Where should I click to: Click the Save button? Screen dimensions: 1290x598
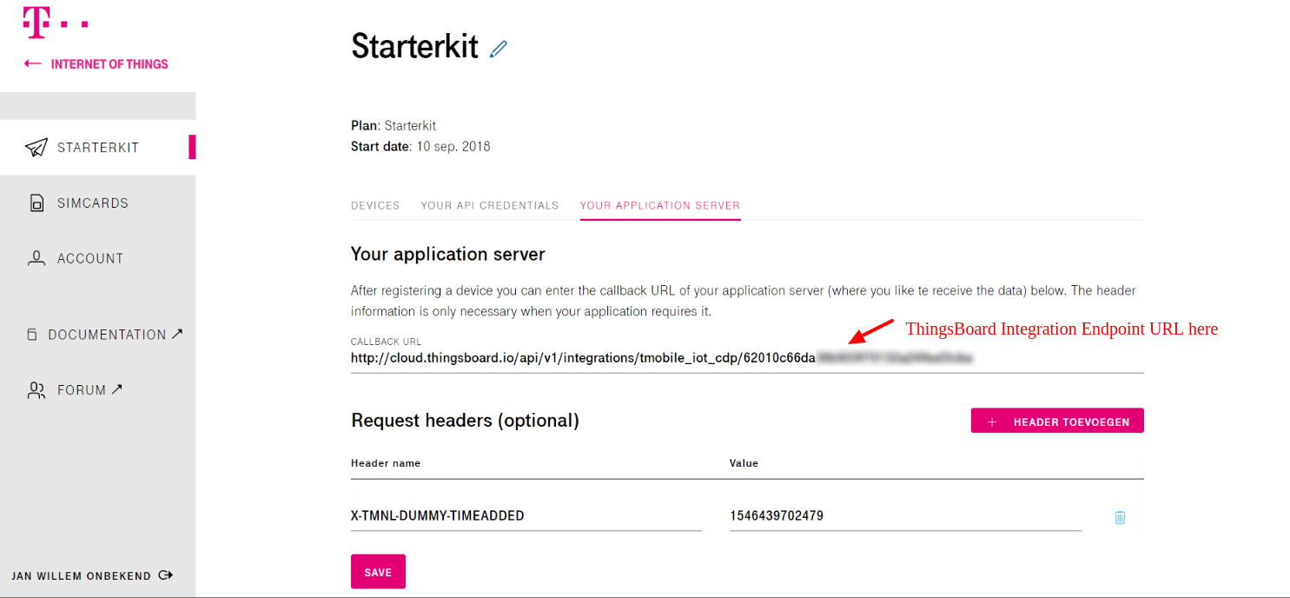(x=378, y=572)
